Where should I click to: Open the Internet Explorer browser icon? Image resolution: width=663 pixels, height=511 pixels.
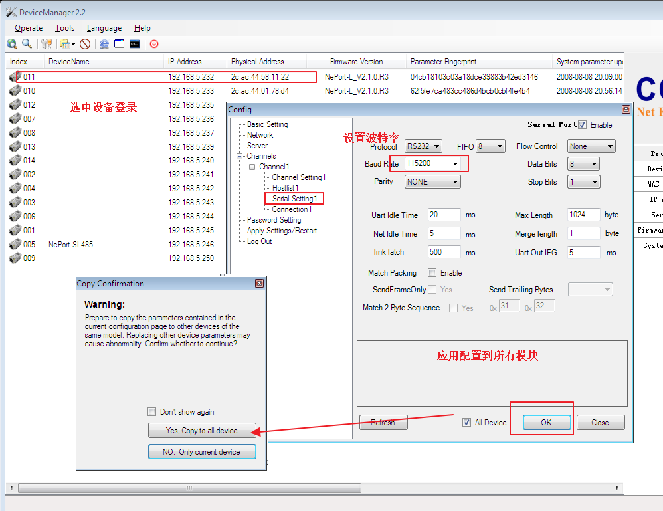pos(104,44)
